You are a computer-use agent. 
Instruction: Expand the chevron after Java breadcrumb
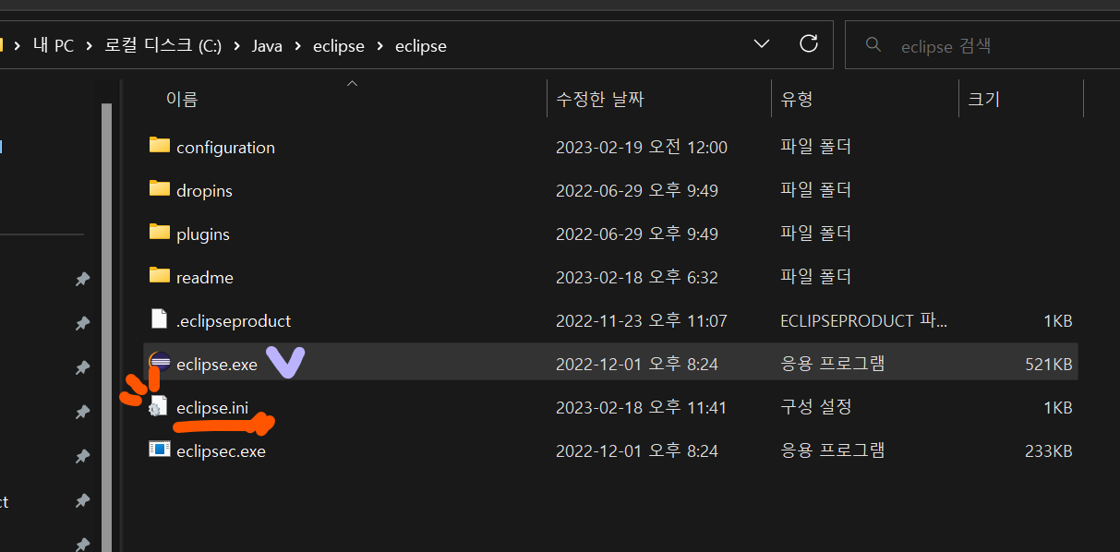298,45
